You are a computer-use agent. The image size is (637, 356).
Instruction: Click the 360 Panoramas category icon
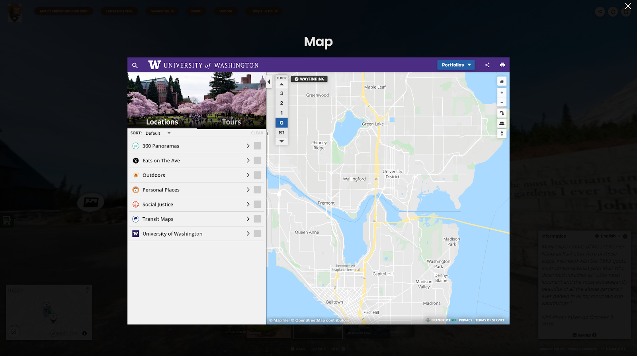coord(136,146)
